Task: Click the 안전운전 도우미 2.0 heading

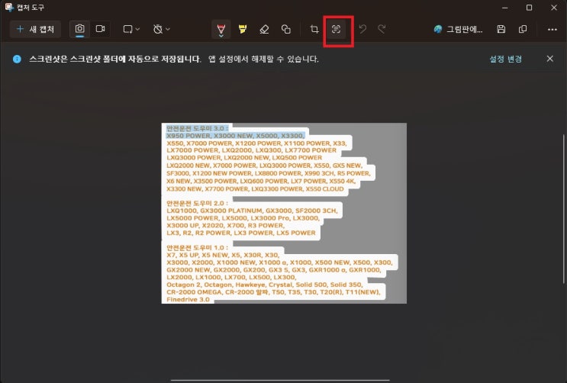Action: pyautogui.click(x=197, y=203)
